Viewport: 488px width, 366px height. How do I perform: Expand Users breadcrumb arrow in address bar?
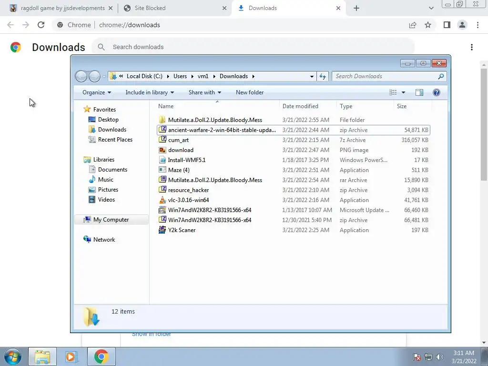point(193,76)
